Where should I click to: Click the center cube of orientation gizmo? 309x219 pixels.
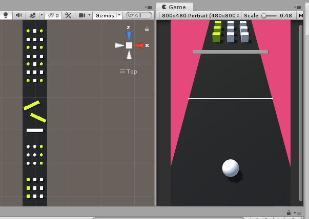coord(129,45)
